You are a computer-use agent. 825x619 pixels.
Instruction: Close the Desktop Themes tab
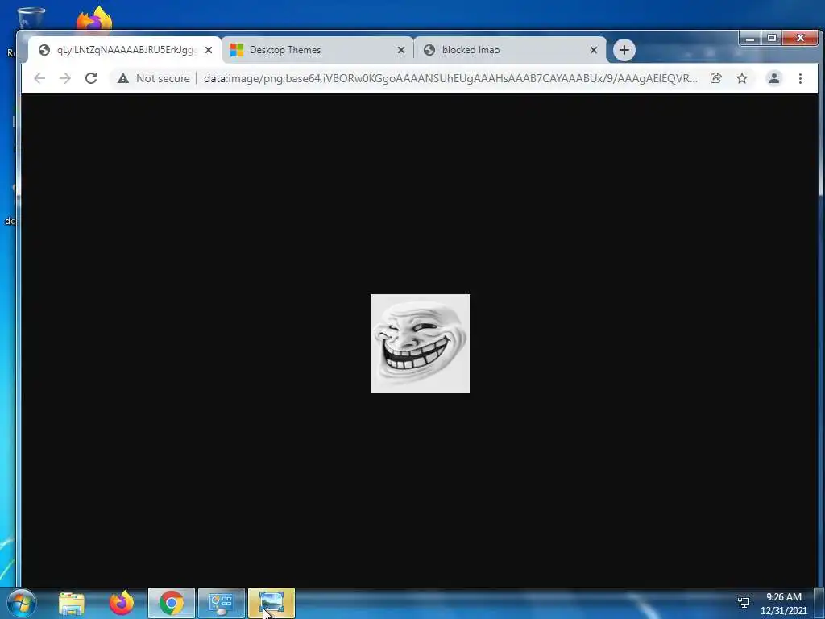401,50
